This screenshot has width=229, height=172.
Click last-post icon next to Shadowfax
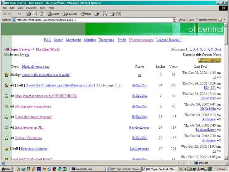click(x=219, y=98)
